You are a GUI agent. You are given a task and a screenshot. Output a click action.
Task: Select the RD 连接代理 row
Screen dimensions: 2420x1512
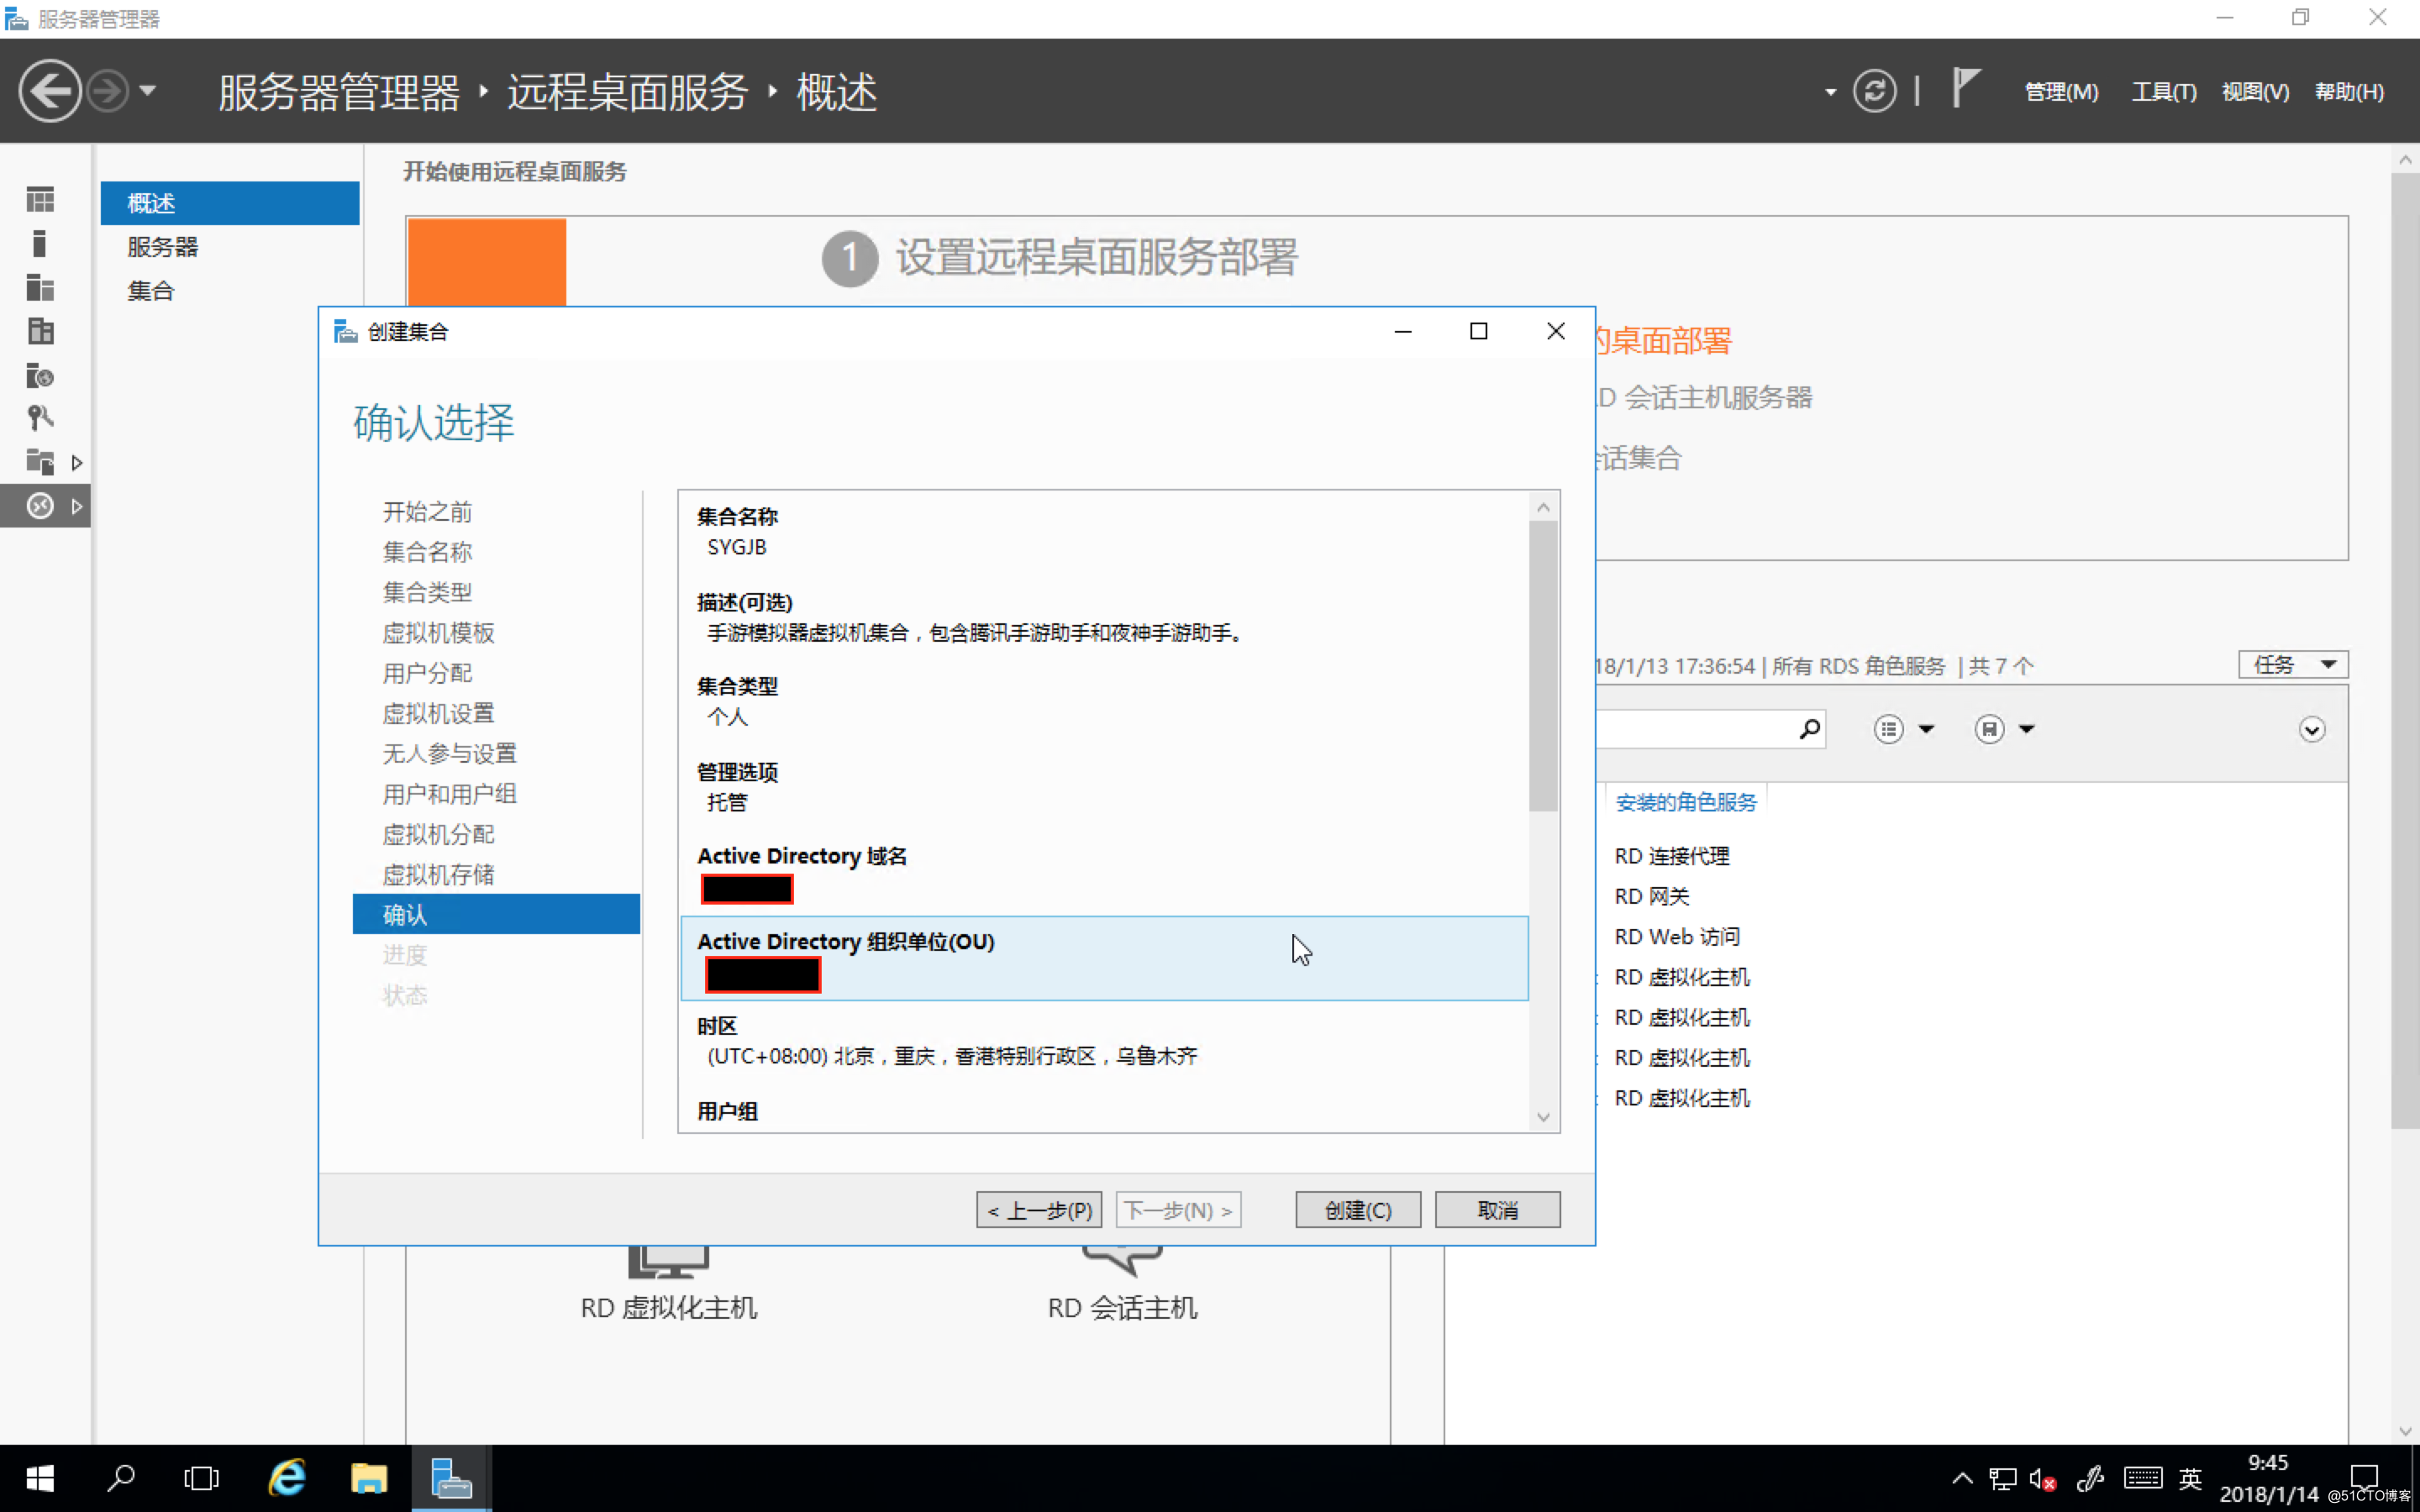[x=1671, y=856]
